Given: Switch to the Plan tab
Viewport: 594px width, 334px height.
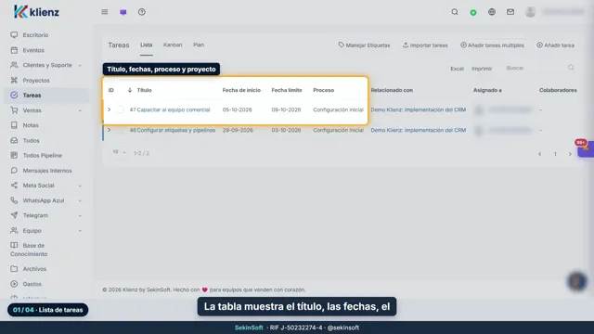Looking at the screenshot, I should [199, 45].
